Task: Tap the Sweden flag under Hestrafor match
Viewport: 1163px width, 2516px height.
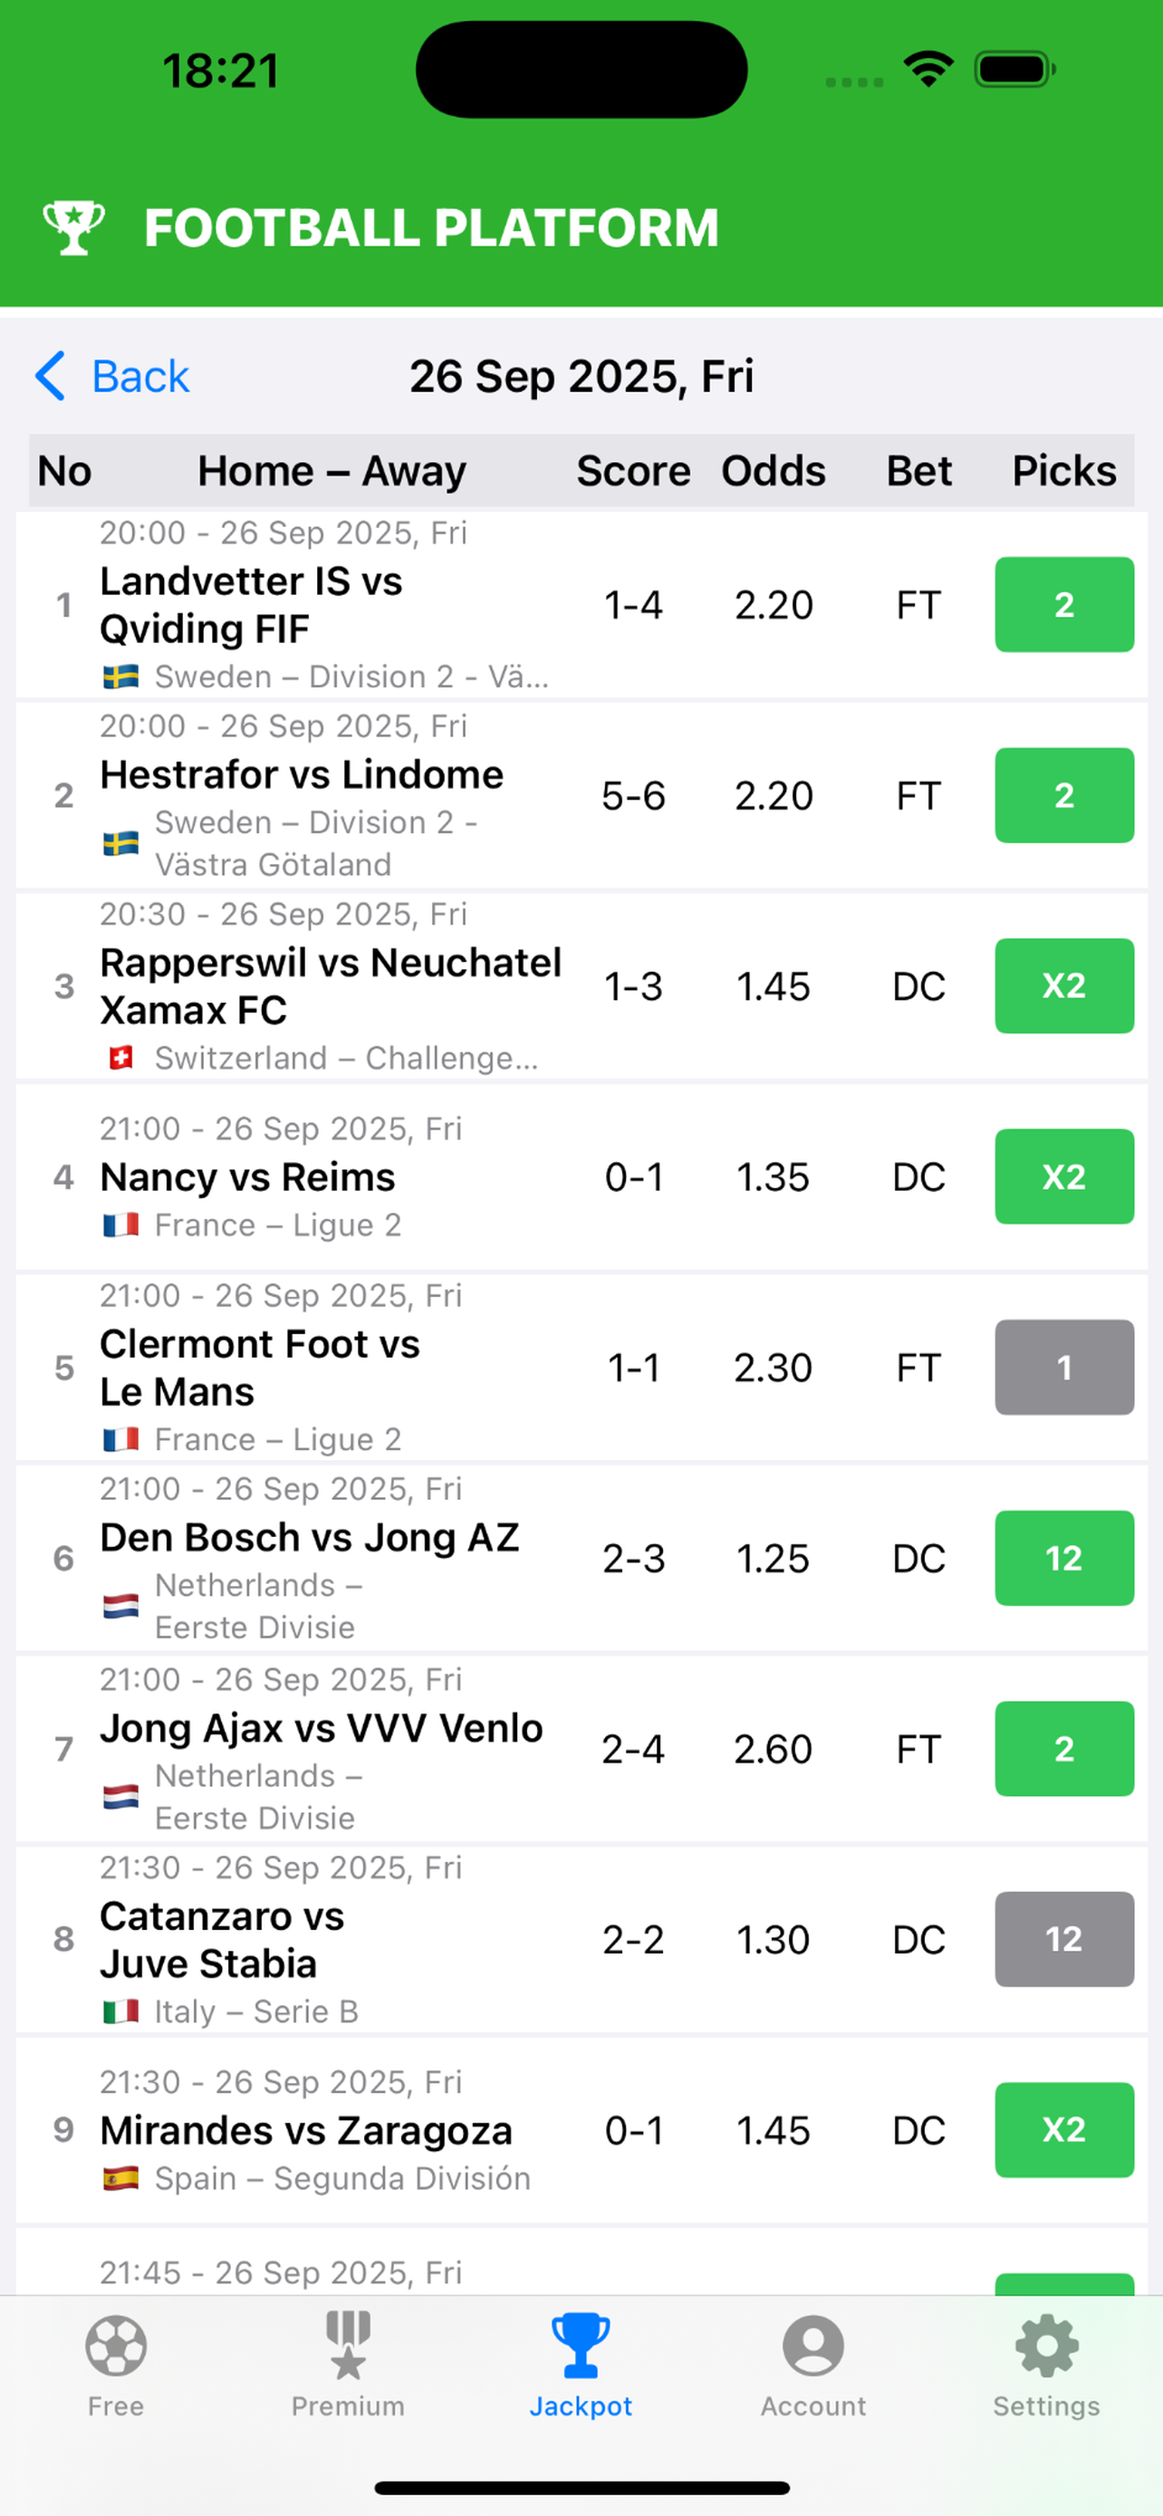Action: (121, 843)
